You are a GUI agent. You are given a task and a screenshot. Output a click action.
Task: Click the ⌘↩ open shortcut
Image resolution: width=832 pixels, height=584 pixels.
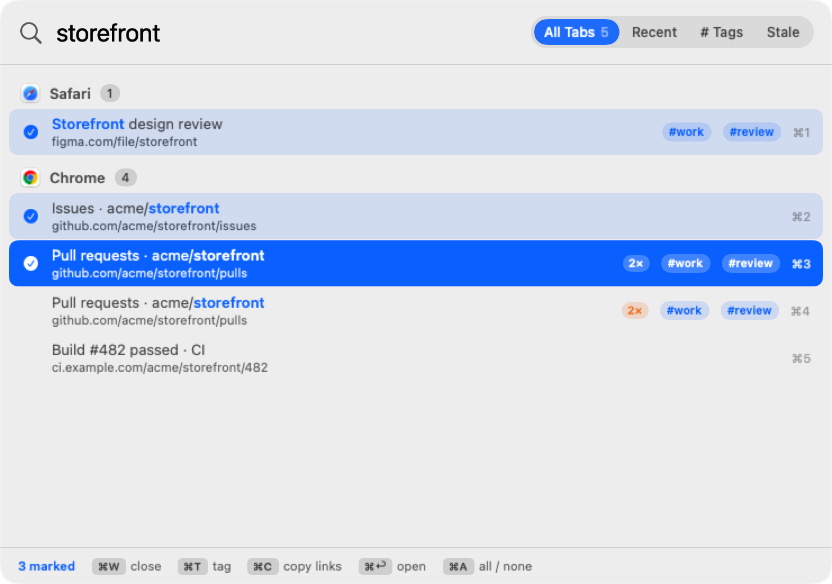tap(392, 567)
